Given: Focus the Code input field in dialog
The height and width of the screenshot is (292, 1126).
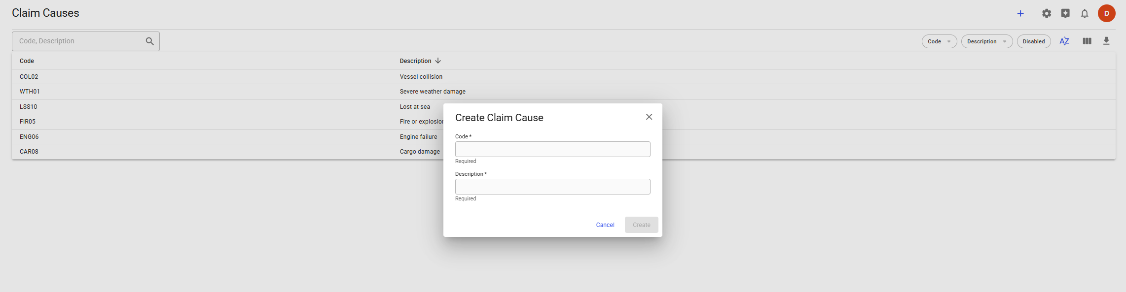Looking at the screenshot, I should (x=552, y=149).
